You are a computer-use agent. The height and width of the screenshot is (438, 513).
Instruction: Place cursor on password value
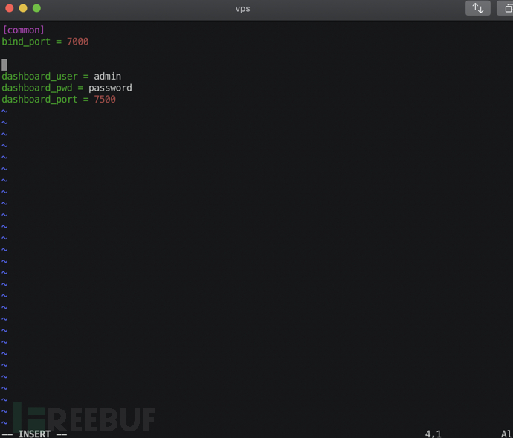(110, 88)
